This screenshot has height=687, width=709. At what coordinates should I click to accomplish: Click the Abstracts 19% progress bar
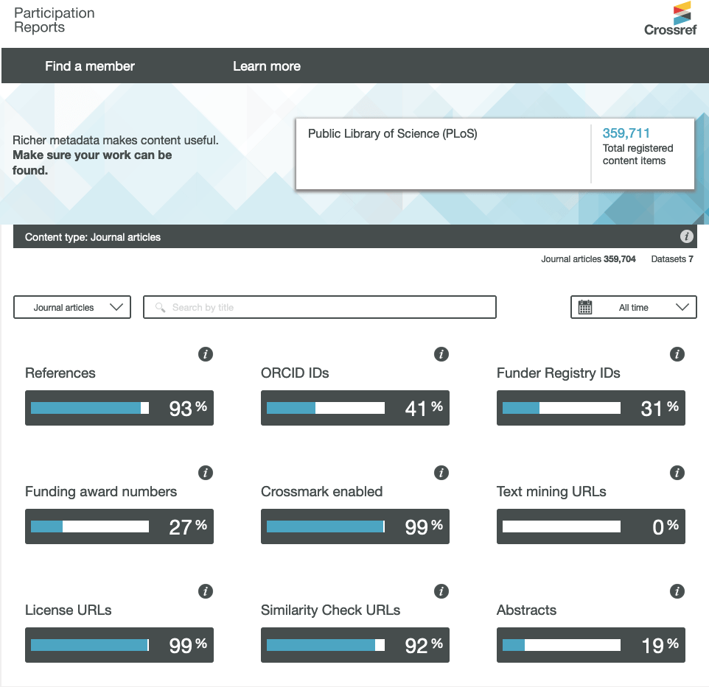pos(591,645)
